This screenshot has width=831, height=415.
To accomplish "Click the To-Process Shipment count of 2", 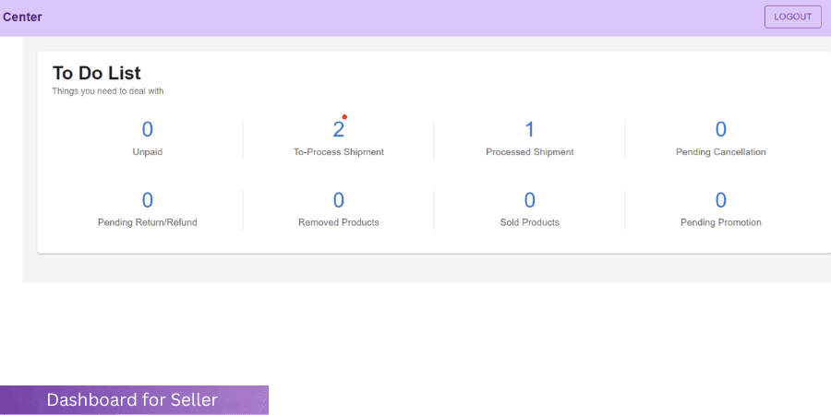I will coord(338,130).
